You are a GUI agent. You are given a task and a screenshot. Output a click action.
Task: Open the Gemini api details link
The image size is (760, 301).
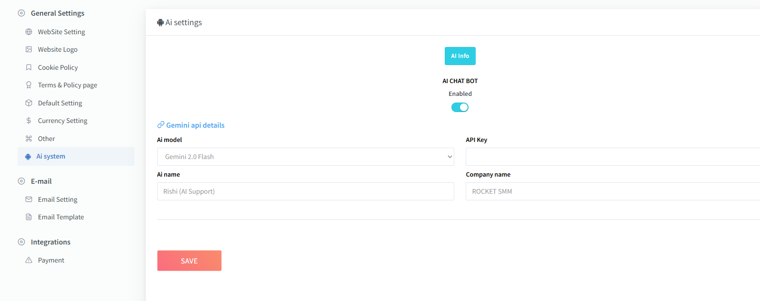(195, 125)
